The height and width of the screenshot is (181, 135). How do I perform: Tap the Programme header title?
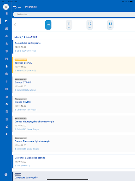31,7
